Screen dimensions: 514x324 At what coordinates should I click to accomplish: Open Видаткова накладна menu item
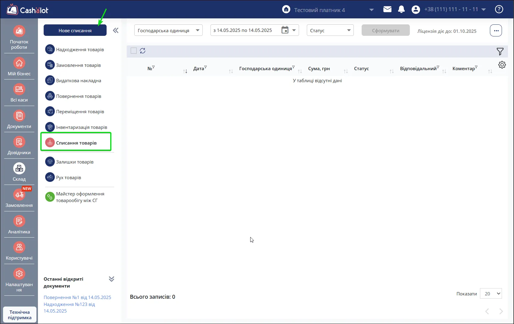point(73,80)
